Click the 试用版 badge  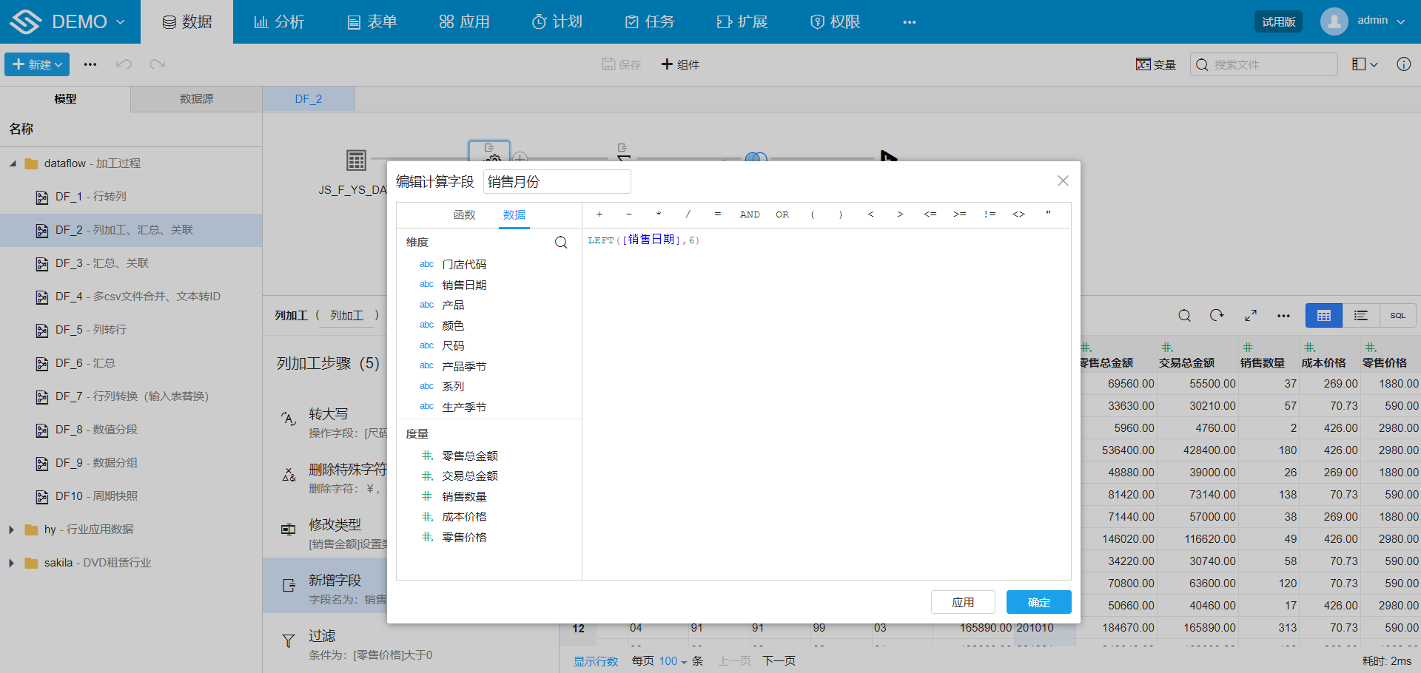pyautogui.click(x=1278, y=21)
